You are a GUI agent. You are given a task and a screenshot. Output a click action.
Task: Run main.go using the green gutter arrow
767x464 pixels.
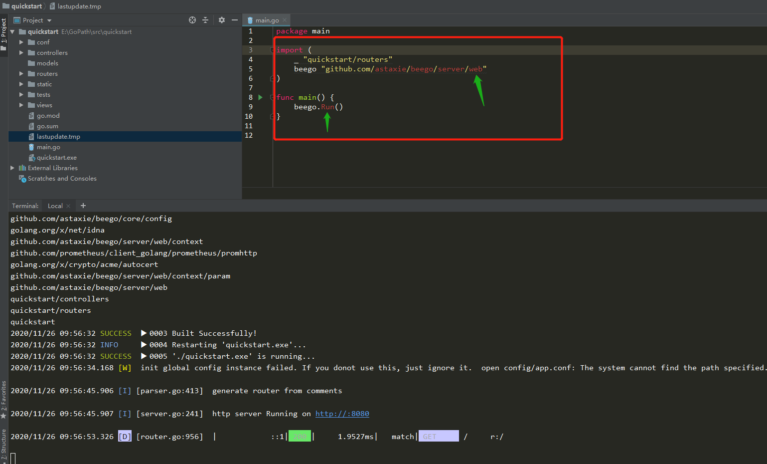(260, 97)
